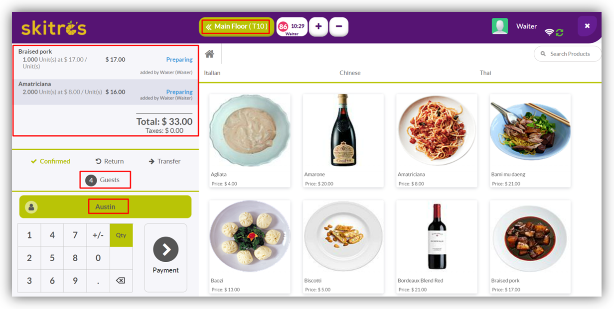Click the home breadcrumb icon

[209, 54]
